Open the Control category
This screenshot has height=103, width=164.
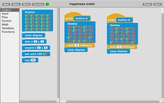coord(7,21)
